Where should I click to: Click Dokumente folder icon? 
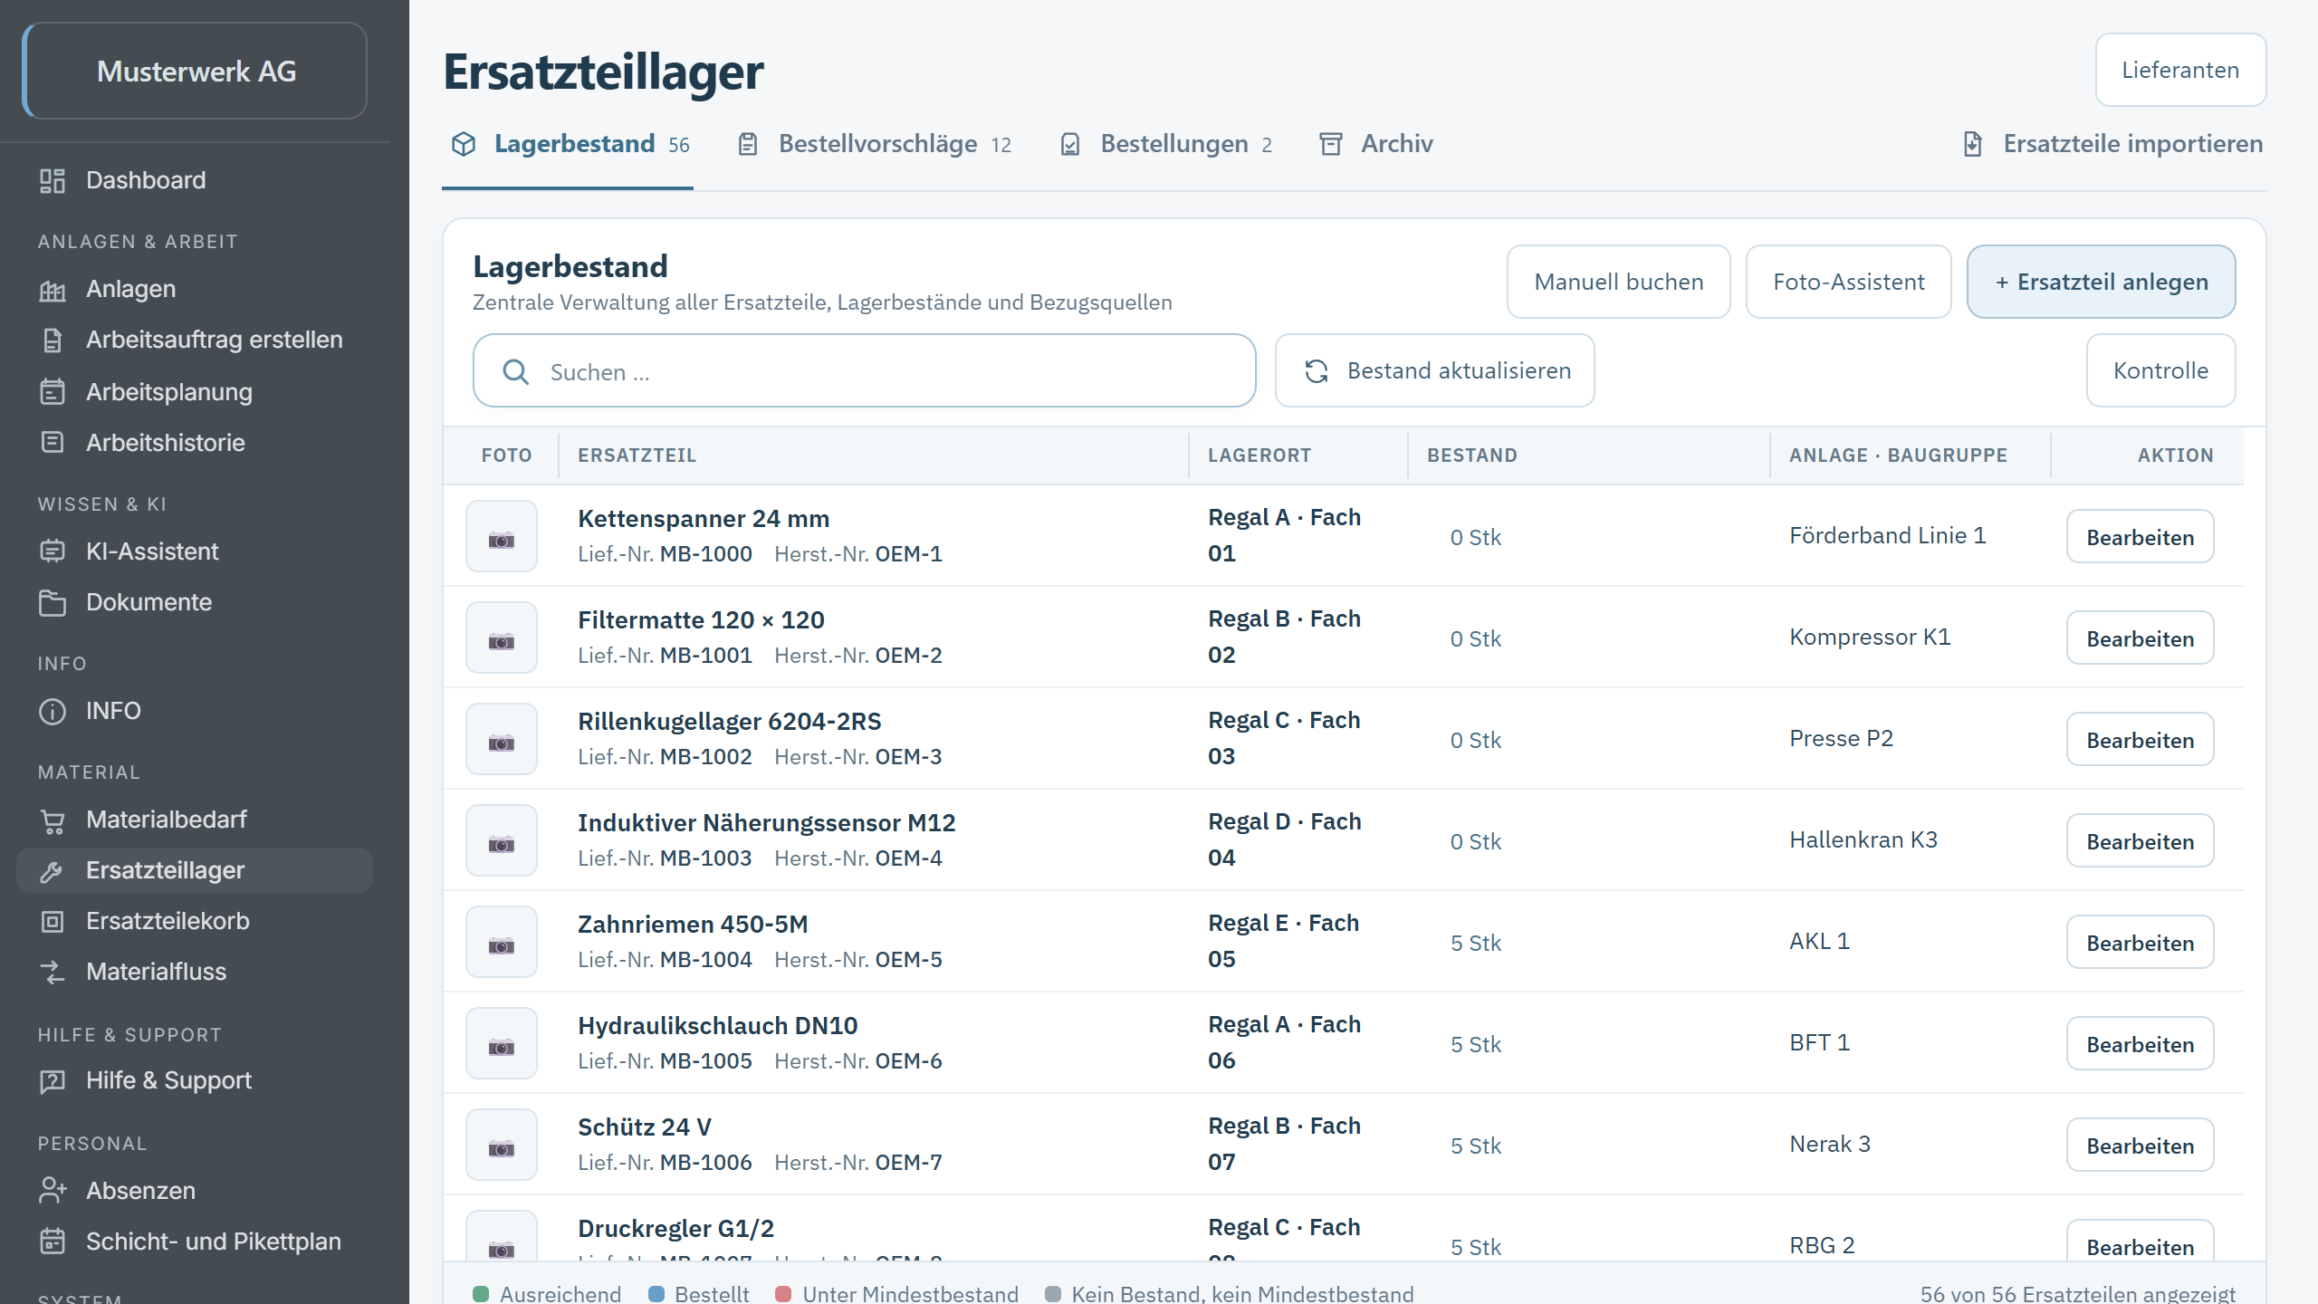click(x=53, y=602)
